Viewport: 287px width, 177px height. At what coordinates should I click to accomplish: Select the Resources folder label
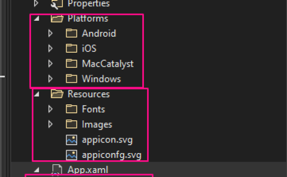tap(89, 94)
